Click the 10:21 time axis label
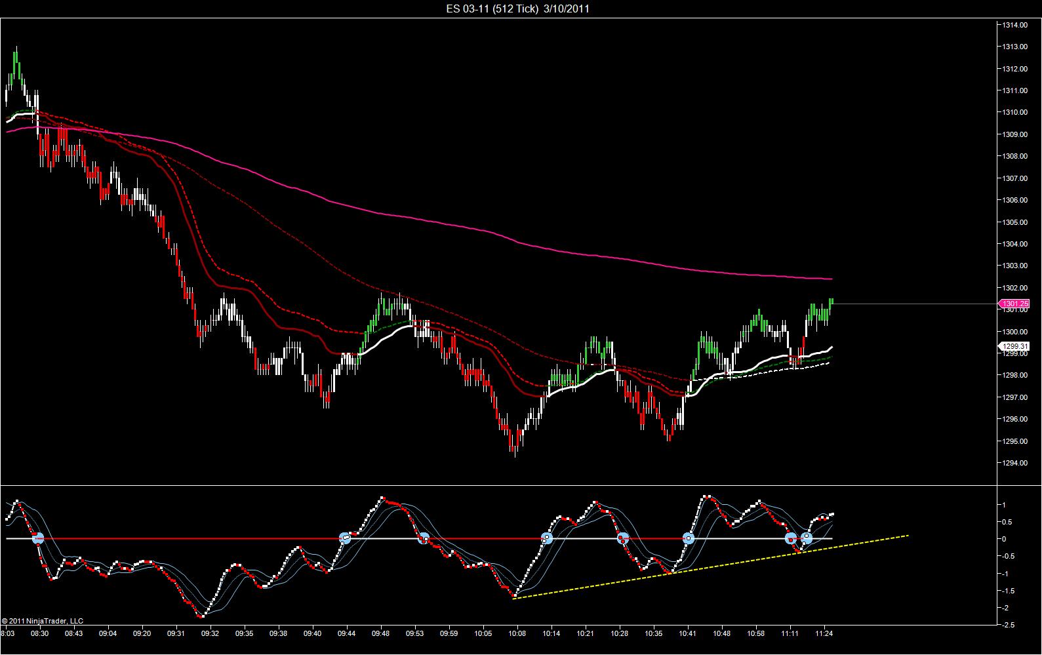Viewport: 1042px width, 655px height. [x=585, y=634]
